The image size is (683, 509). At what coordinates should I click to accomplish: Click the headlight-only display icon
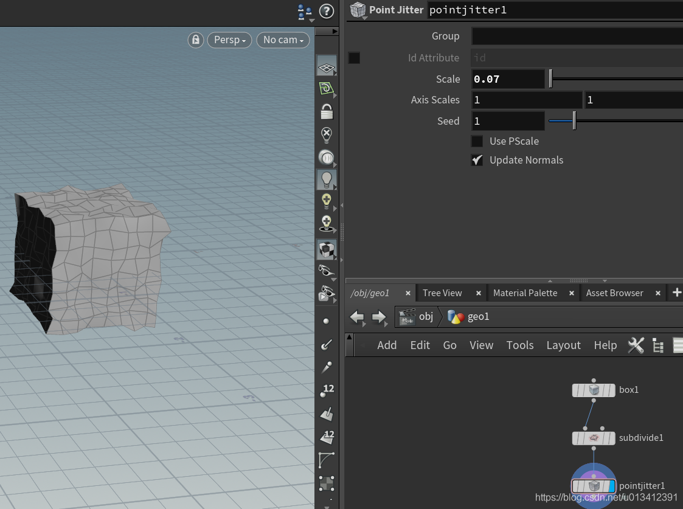tap(326, 157)
